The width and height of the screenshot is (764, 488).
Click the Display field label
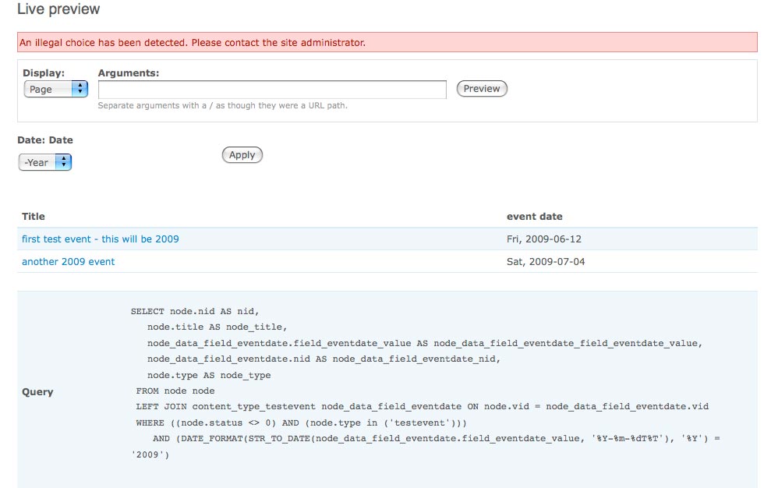coord(44,73)
